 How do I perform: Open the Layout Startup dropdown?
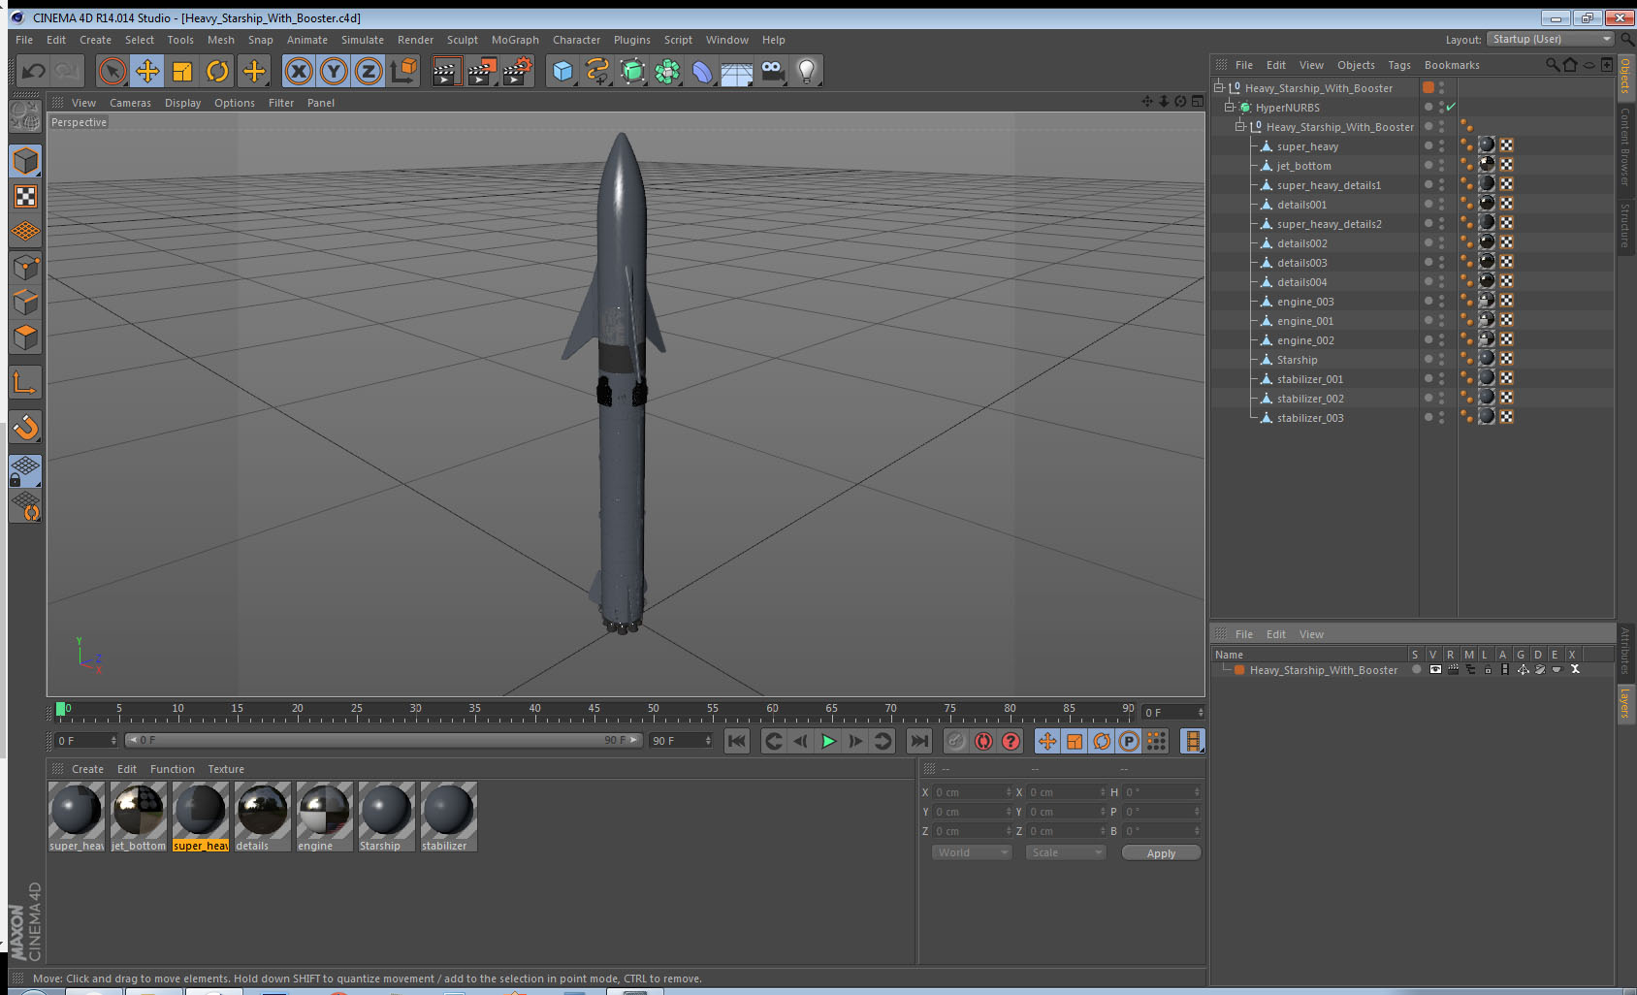1550,39
